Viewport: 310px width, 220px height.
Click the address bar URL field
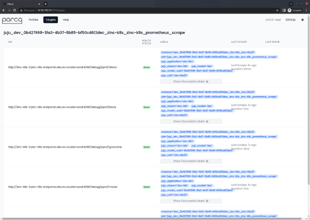[141, 10]
